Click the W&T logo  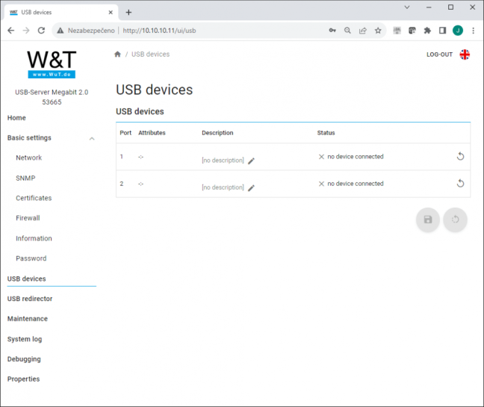pos(52,64)
